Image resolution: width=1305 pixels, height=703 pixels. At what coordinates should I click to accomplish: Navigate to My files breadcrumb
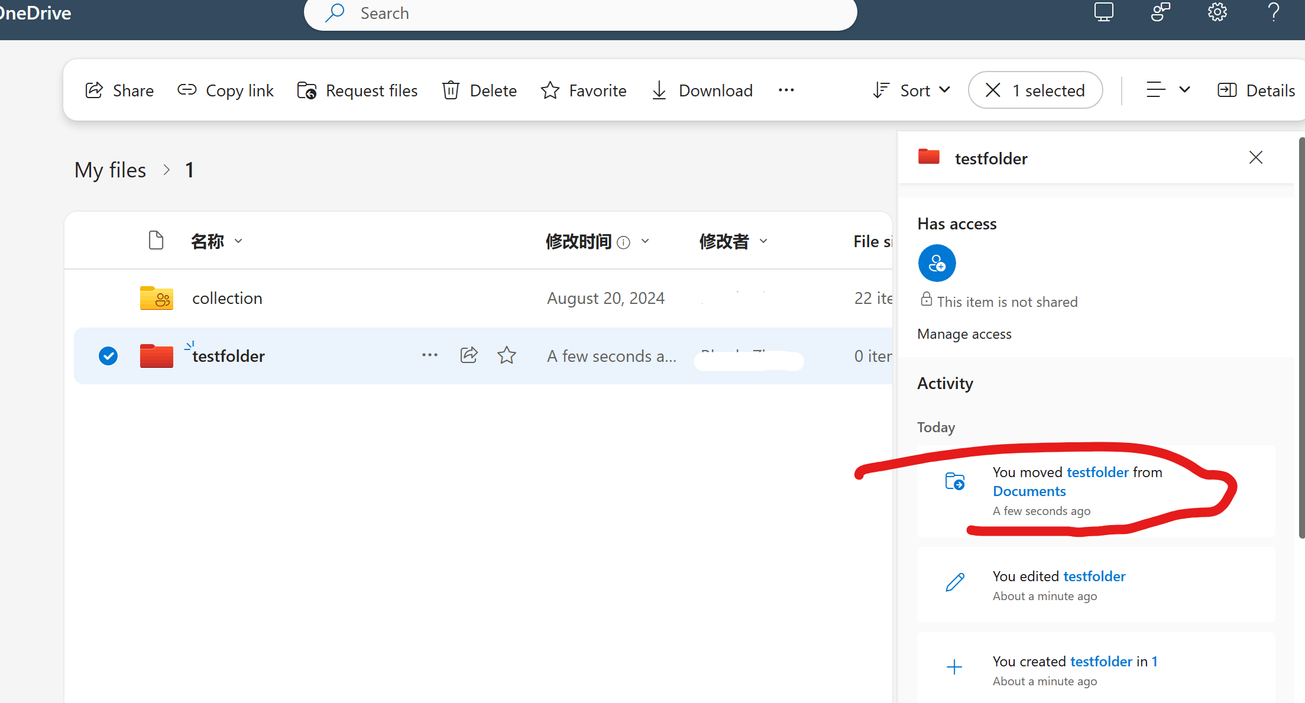[x=110, y=170]
